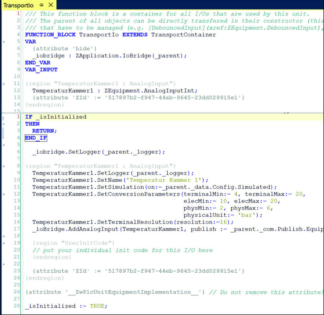Image resolution: width=324 pixels, height=315 pixels.
Task: Click the ZId attribute in the declaration section
Action: 138,98
